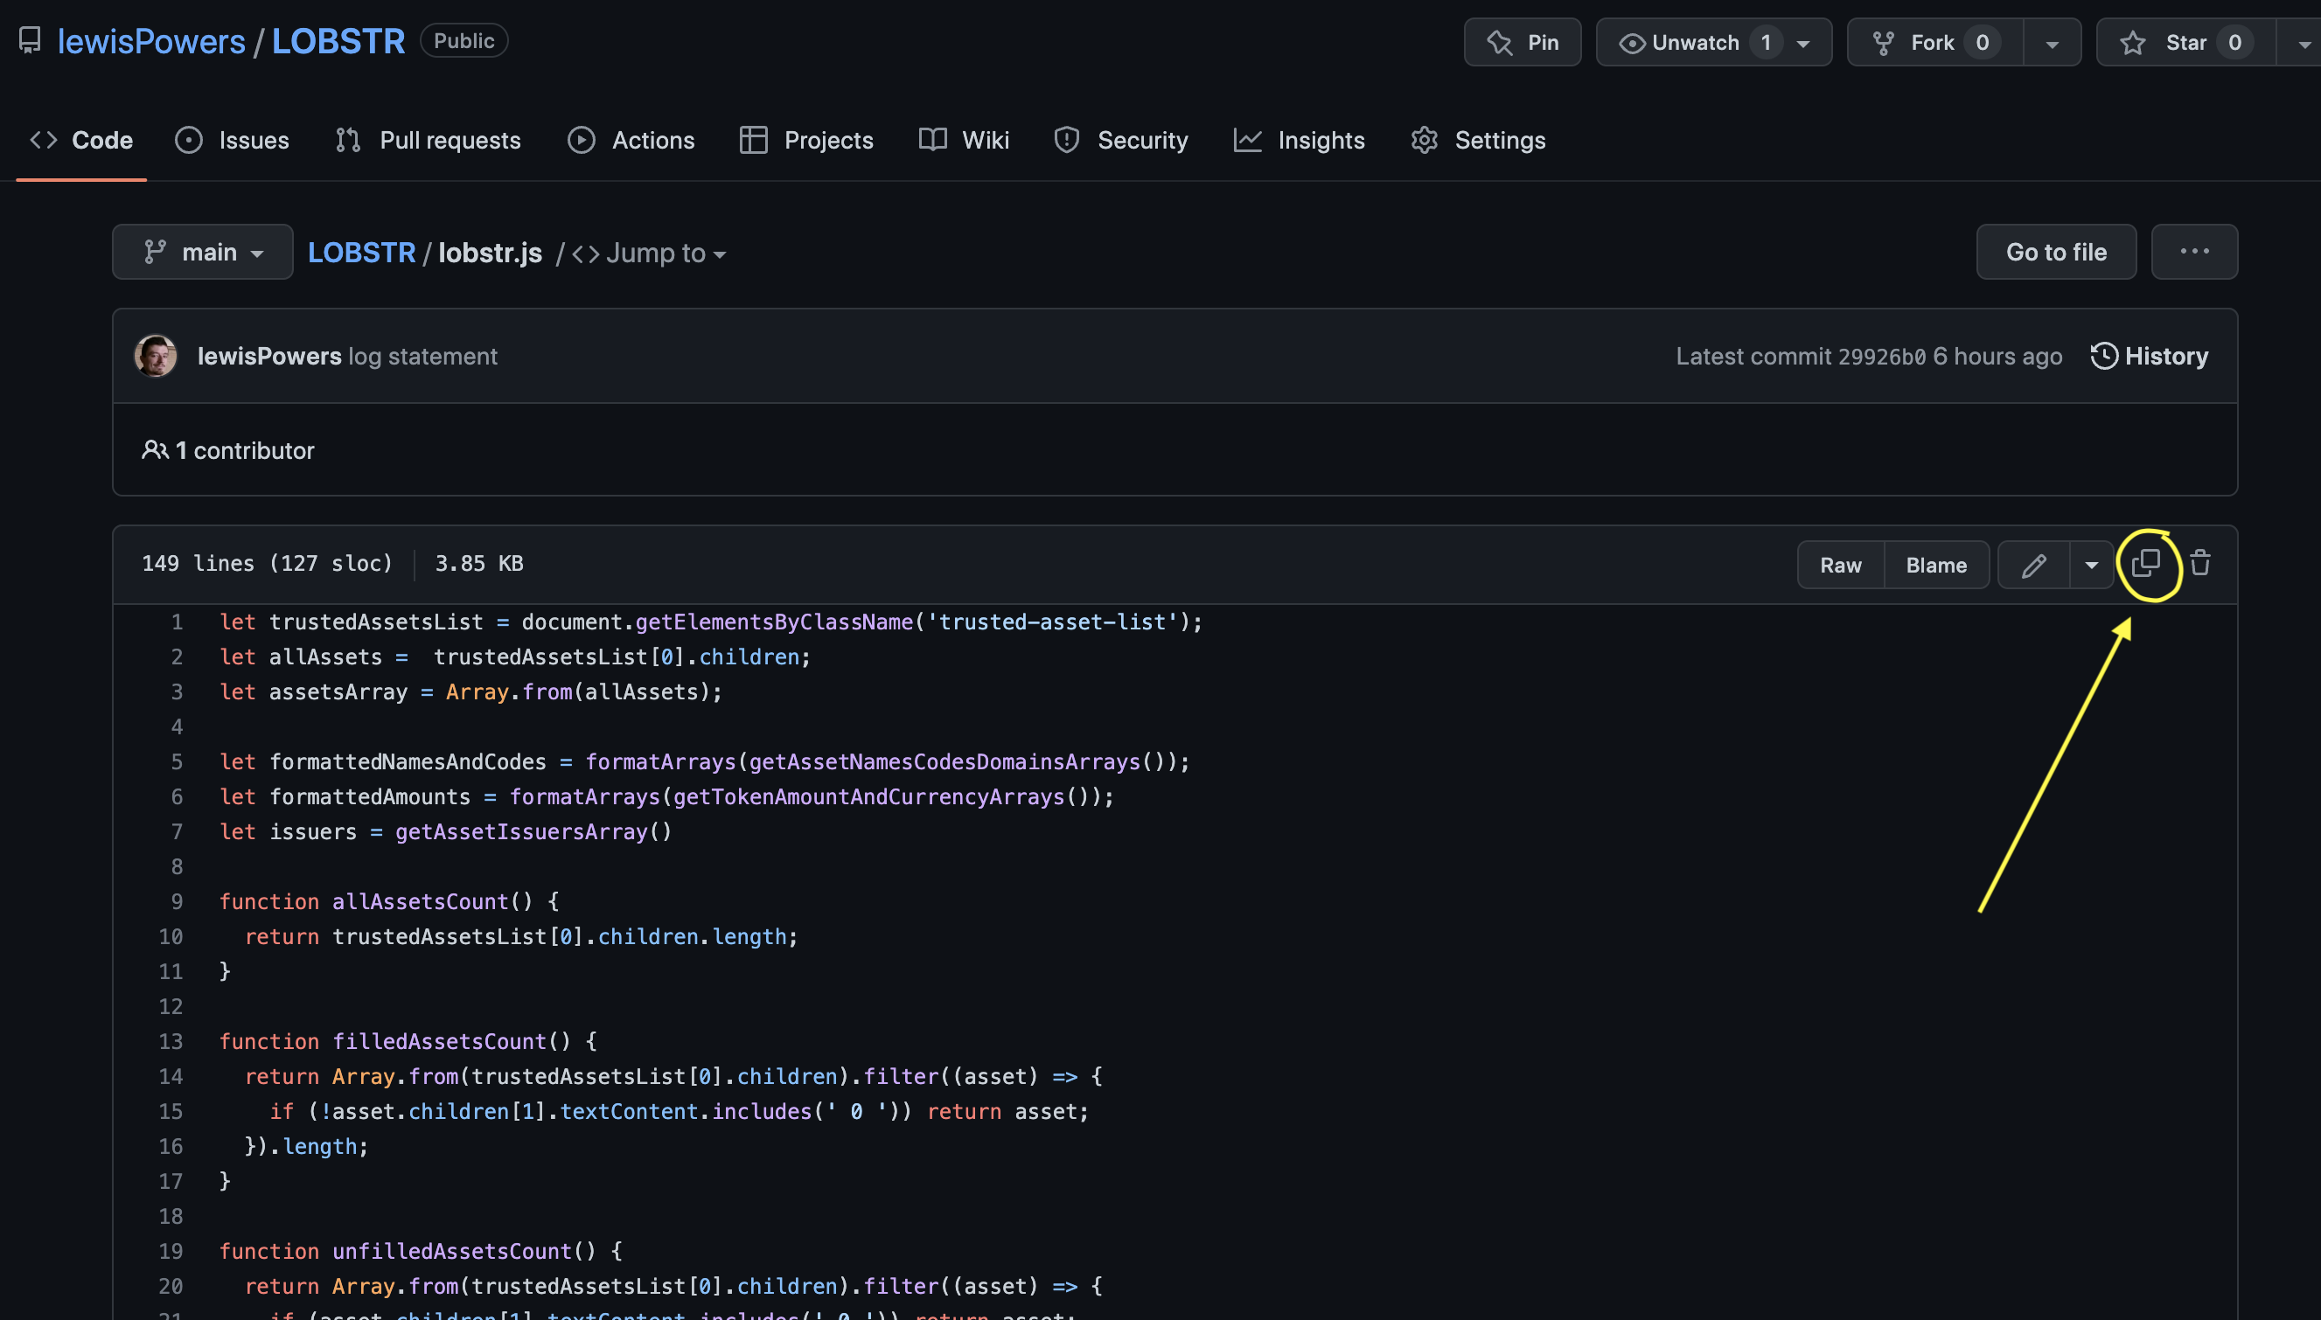
Task: Click the contributors people icon
Action: (x=154, y=449)
